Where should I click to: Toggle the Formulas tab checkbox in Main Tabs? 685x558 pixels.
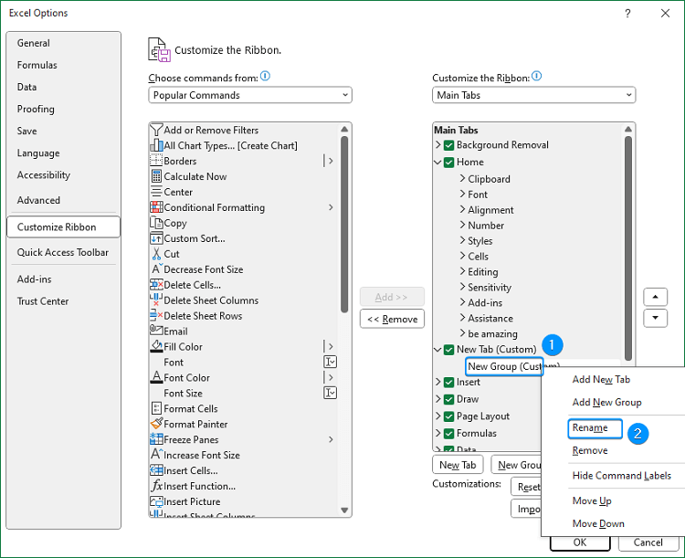(448, 434)
